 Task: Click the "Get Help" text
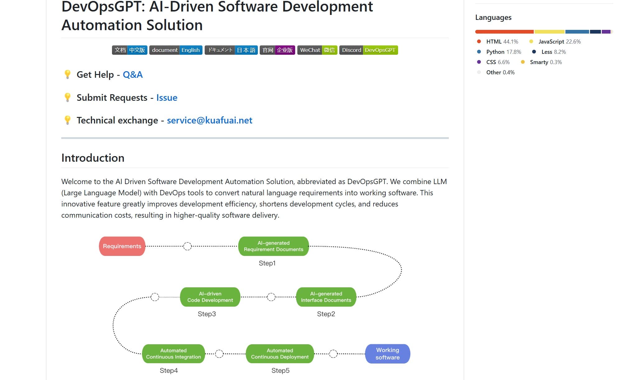95,75
